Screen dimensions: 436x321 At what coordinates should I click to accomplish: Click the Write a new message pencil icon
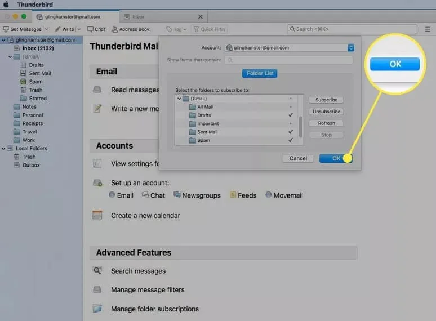[97, 108]
